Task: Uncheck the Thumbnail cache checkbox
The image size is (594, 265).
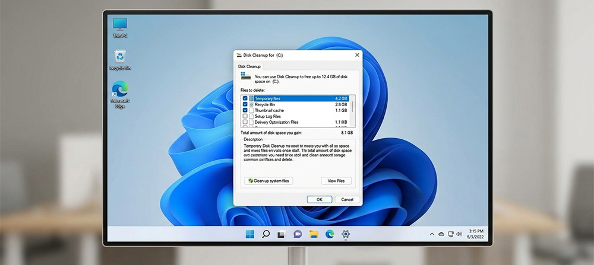Action: pos(245,110)
